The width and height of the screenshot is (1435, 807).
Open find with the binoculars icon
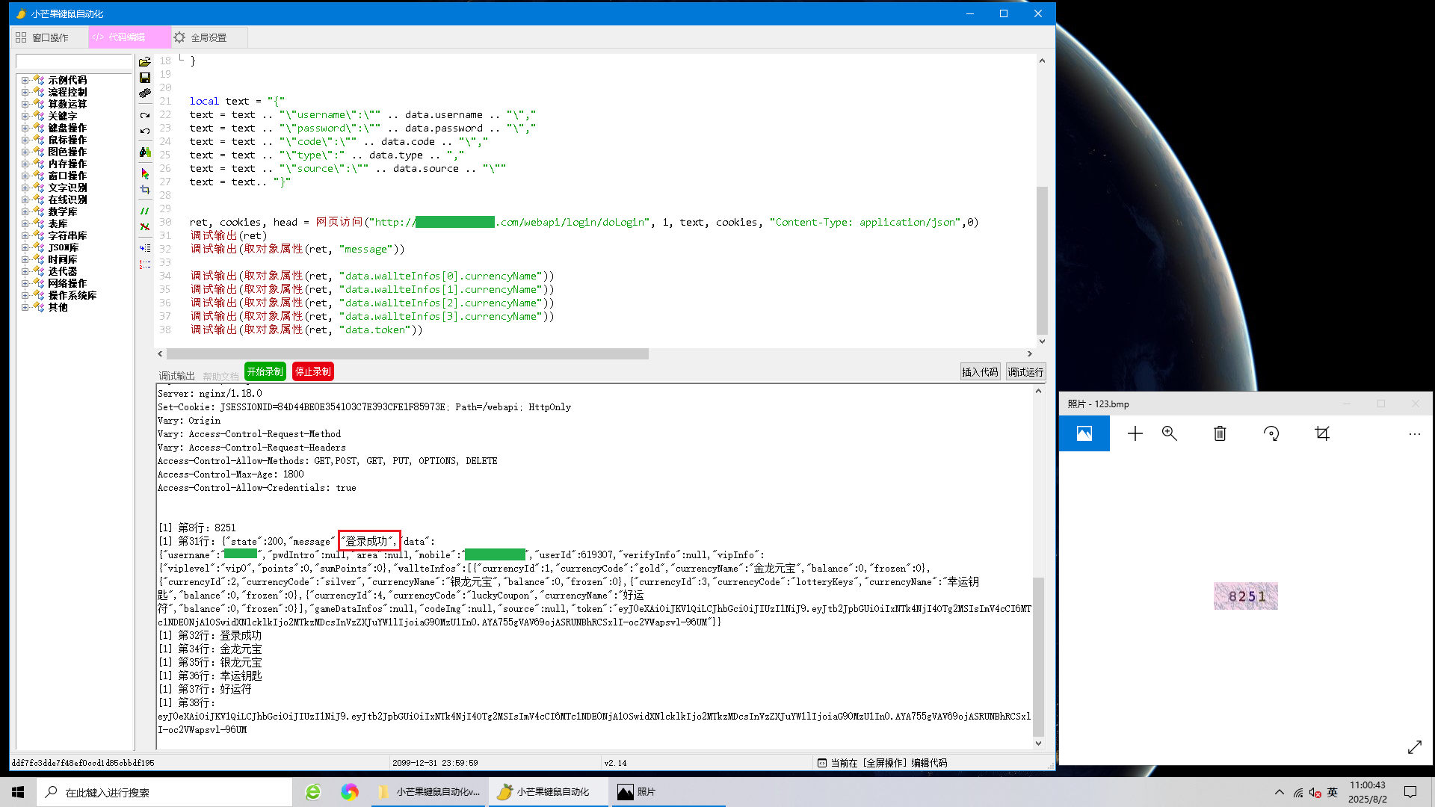coord(145,152)
